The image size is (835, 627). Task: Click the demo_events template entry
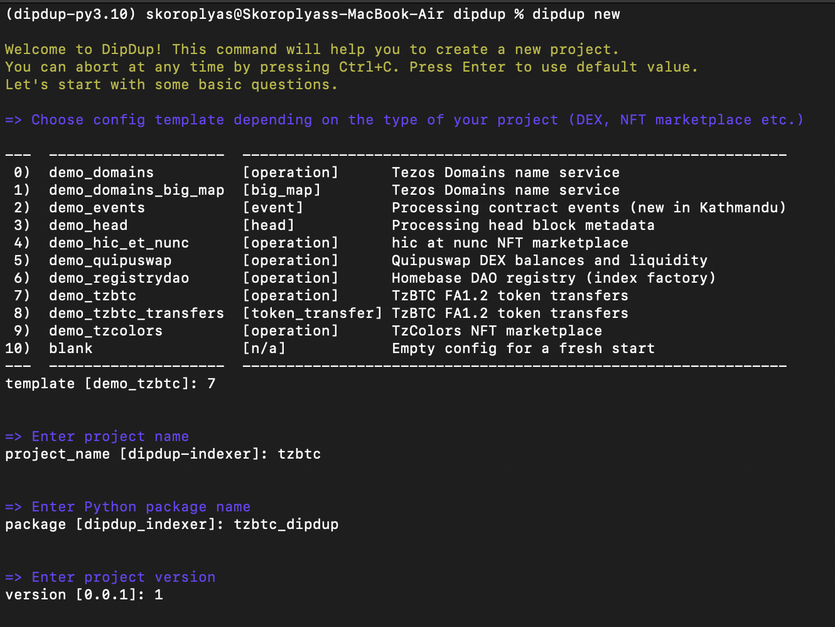pos(97,208)
